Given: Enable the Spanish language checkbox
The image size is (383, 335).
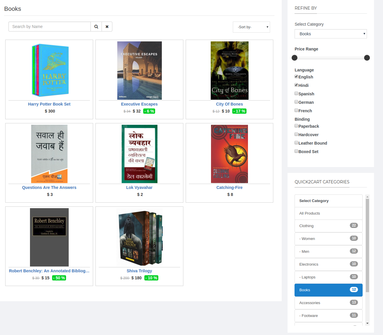Looking at the screenshot, I should (x=296, y=94).
